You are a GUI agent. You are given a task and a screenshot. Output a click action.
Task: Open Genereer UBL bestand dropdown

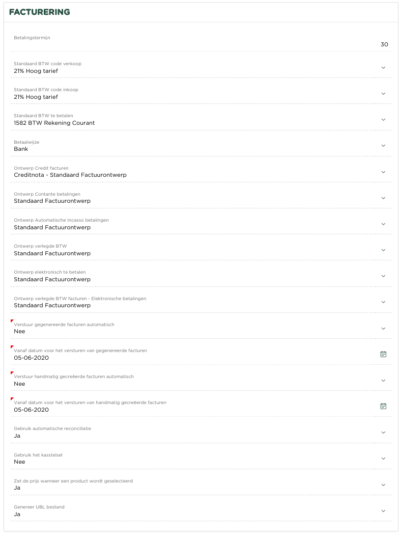click(x=383, y=511)
